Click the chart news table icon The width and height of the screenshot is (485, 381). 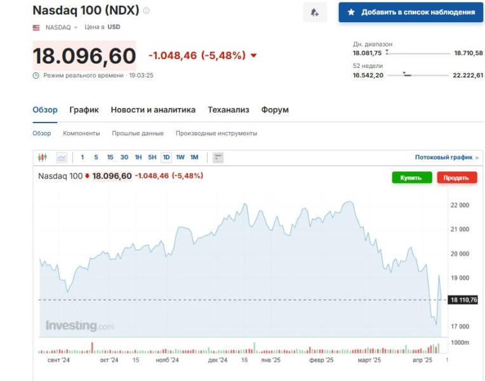(x=218, y=157)
